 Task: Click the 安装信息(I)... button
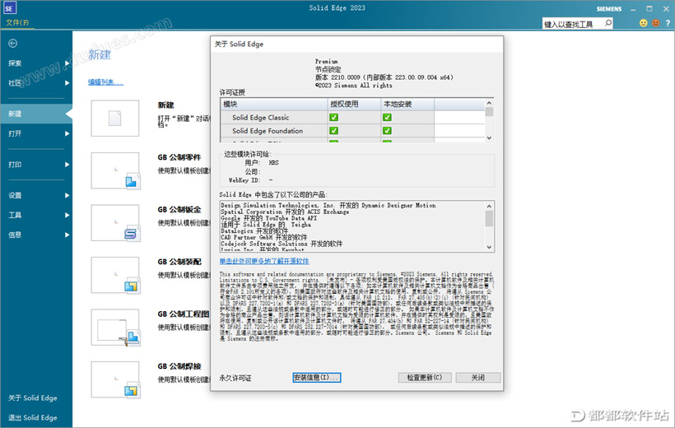pyautogui.click(x=317, y=378)
